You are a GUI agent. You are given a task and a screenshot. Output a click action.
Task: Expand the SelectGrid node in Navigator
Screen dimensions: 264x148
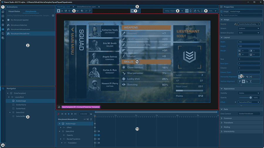(x=10, y=112)
